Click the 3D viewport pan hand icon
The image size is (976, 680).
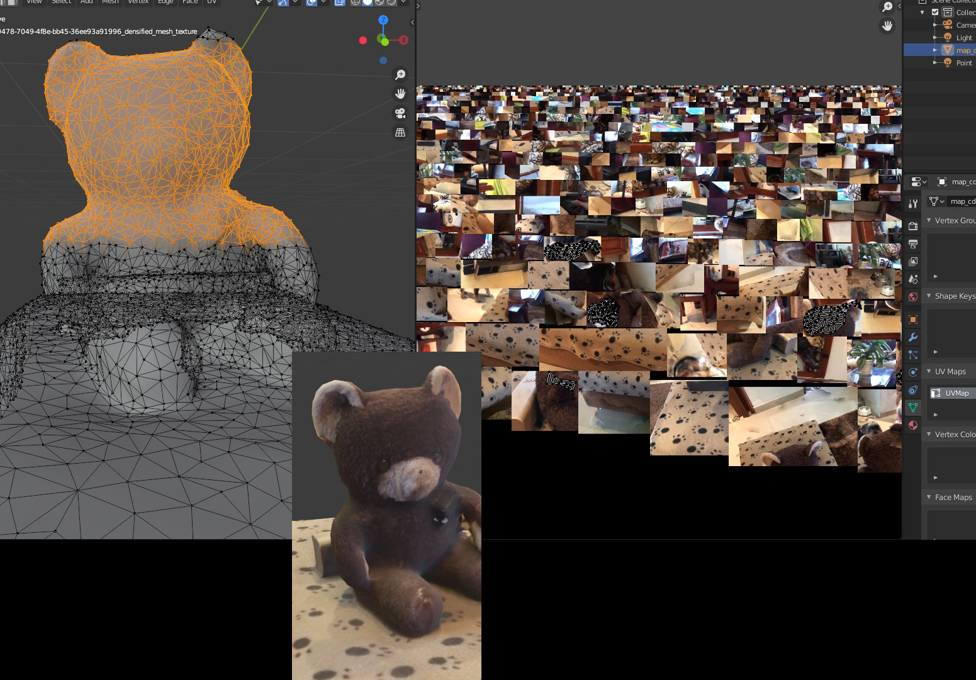(400, 94)
